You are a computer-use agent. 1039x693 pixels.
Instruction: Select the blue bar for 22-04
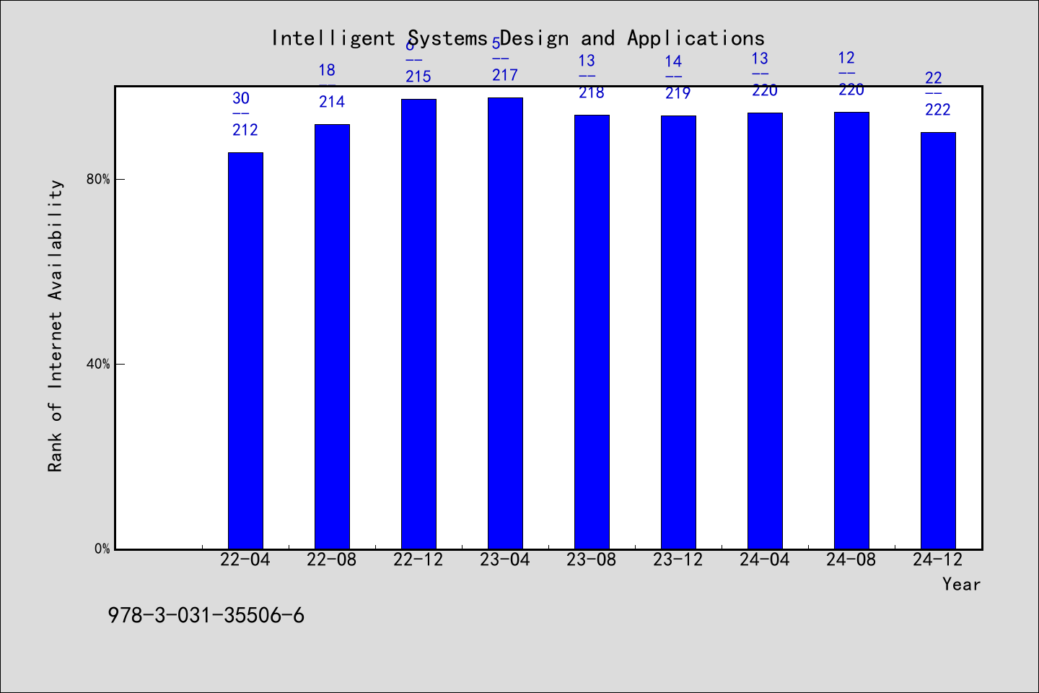(245, 351)
